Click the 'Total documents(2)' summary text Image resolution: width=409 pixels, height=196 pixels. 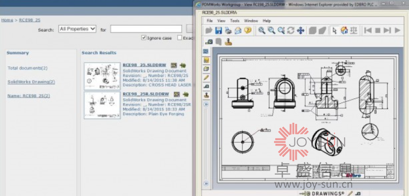(28, 68)
